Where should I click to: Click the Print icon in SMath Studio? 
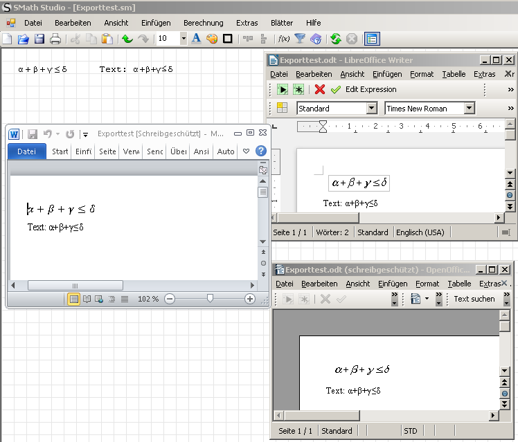(x=55, y=39)
